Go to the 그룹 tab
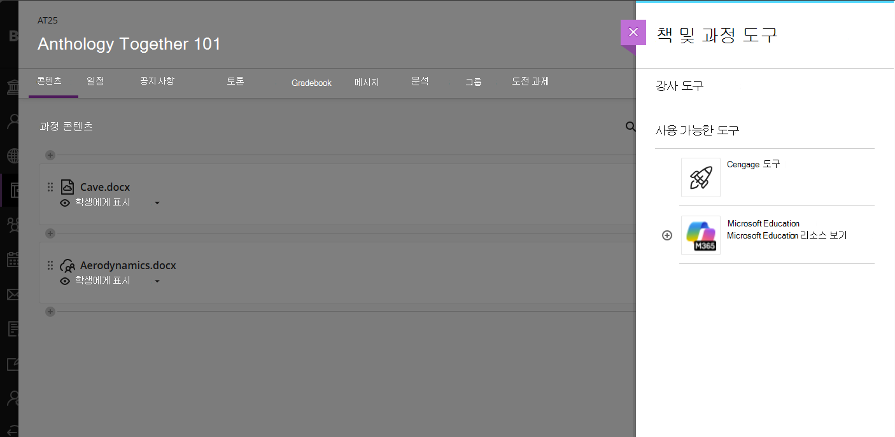The image size is (895, 437). coord(473,82)
